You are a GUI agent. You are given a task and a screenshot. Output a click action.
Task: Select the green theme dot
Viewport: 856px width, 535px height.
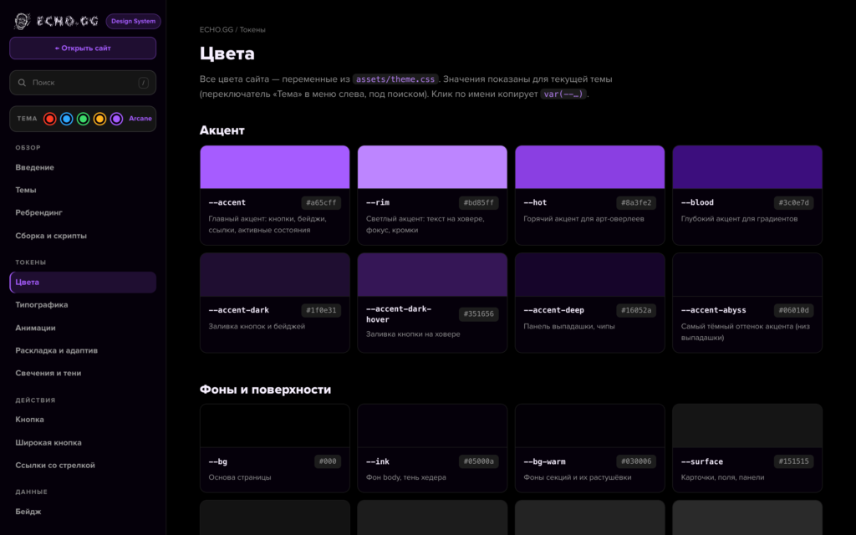click(83, 119)
